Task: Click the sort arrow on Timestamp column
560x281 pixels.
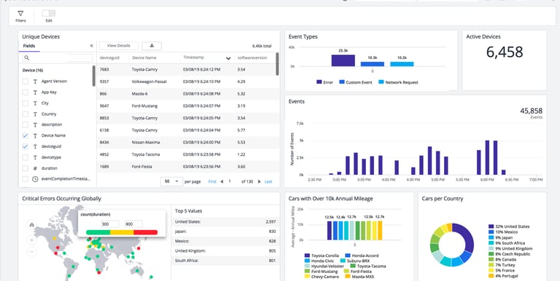Action: 228,58
